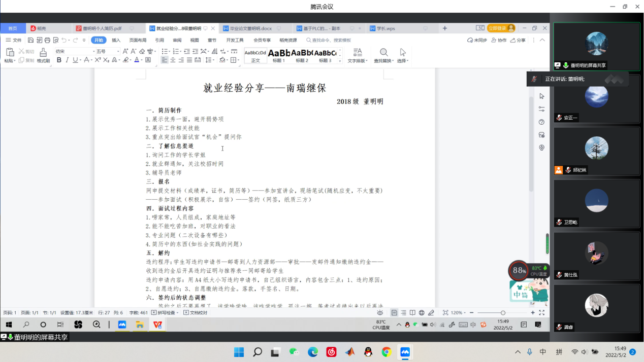Open the 插入 ribbon tab
The height and width of the screenshot is (362, 644).
[x=116, y=40]
